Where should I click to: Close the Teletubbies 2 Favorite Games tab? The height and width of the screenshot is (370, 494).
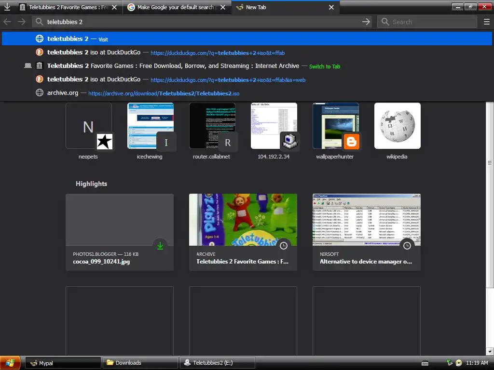point(114,7)
